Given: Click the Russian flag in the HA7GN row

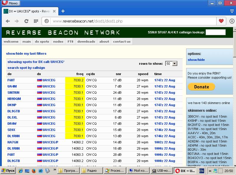Looking at the screenshot, I should tap(40, 142).
